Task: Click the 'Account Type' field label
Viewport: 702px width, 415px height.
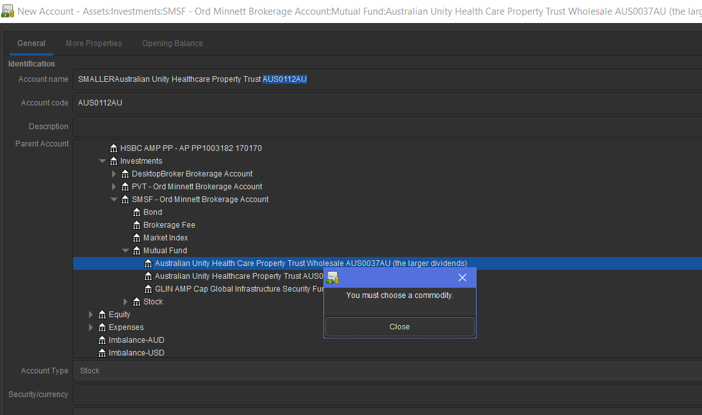Action: click(x=45, y=371)
